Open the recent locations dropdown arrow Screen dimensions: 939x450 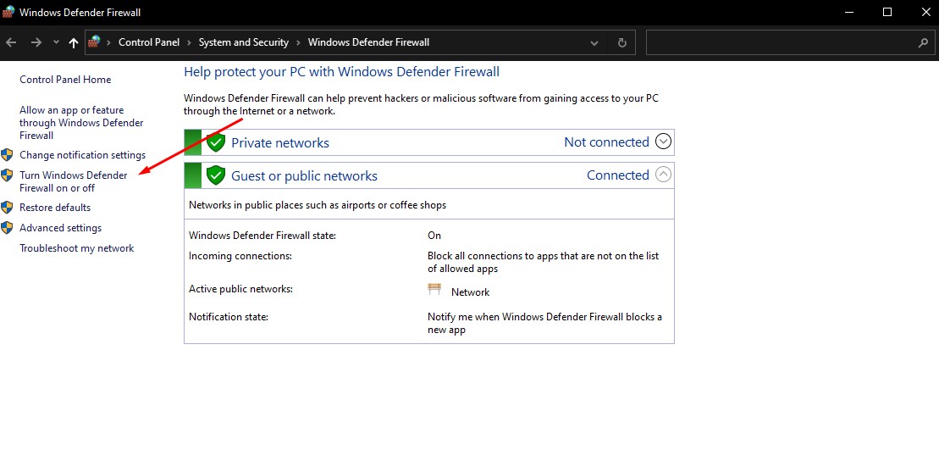[x=56, y=42]
